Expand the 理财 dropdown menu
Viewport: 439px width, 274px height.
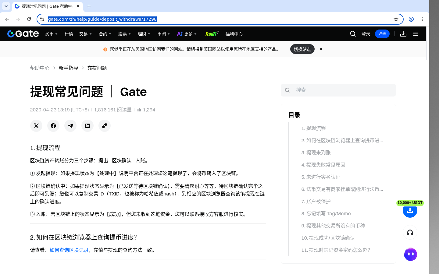(x=144, y=34)
